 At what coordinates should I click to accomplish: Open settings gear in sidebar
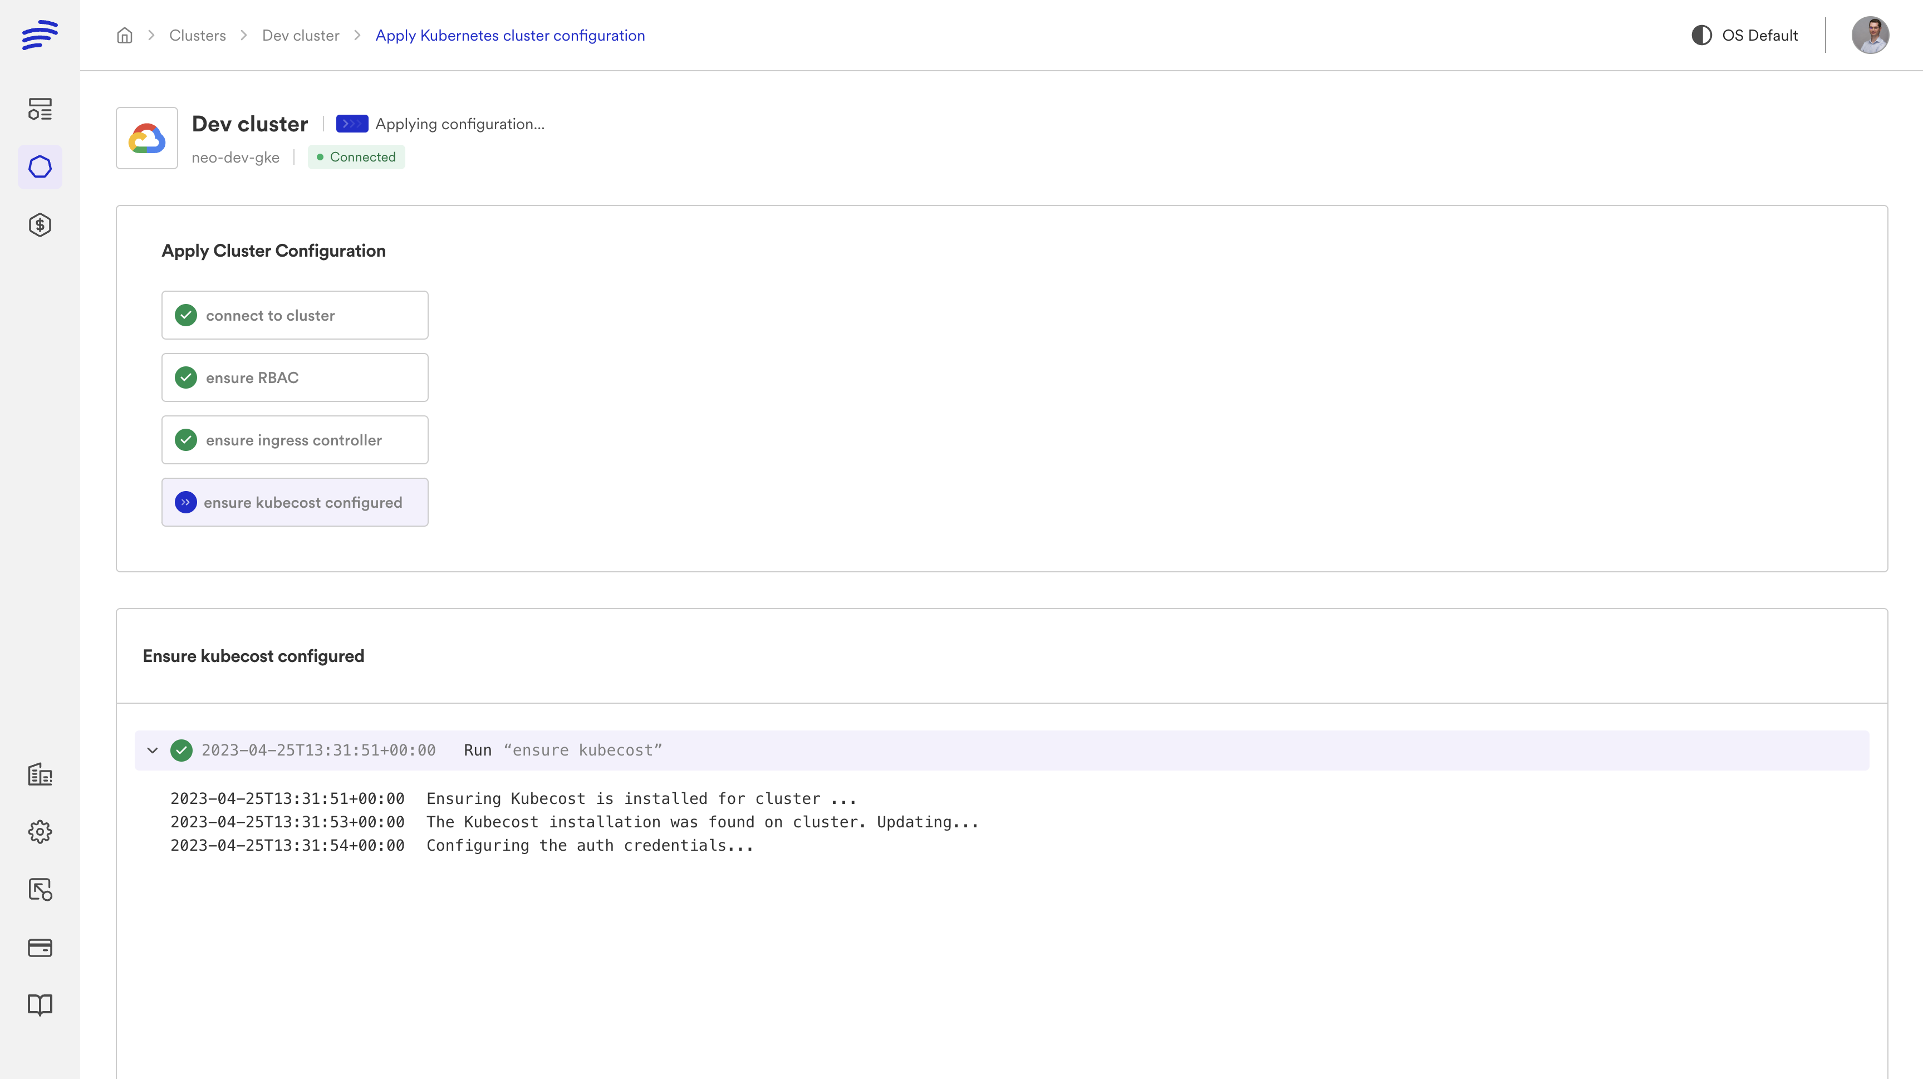(40, 832)
